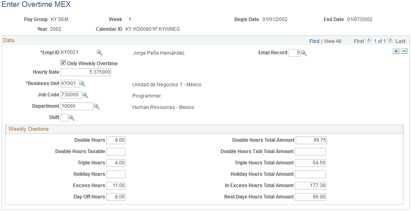The height and width of the screenshot is (211, 411).
Task: Go to previous row arrow
Action: click(368, 40)
